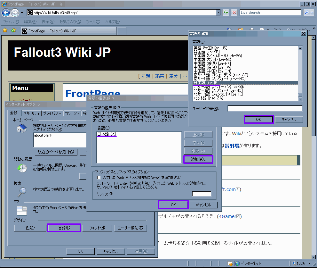Viewport: 317px width, 268px height.
Task: Open the 新規 link on wiki page
Action: point(146,76)
